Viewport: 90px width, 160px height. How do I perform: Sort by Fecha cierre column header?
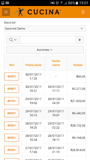[56, 63]
